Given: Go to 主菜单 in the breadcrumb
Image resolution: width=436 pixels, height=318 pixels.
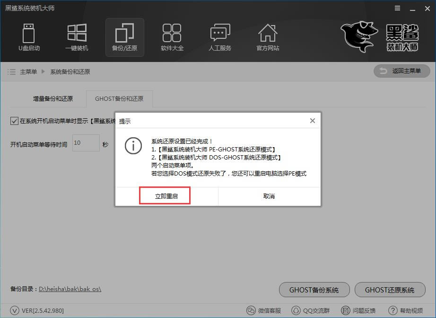Looking at the screenshot, I should point(28,72).
